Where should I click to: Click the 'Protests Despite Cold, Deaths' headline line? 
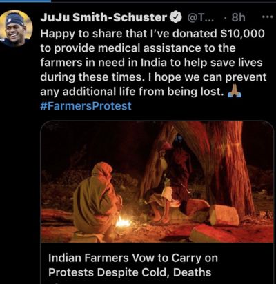[x=130, y=272]
